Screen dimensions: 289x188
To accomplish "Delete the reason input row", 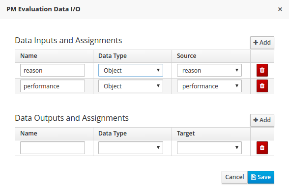I will 262,70.
